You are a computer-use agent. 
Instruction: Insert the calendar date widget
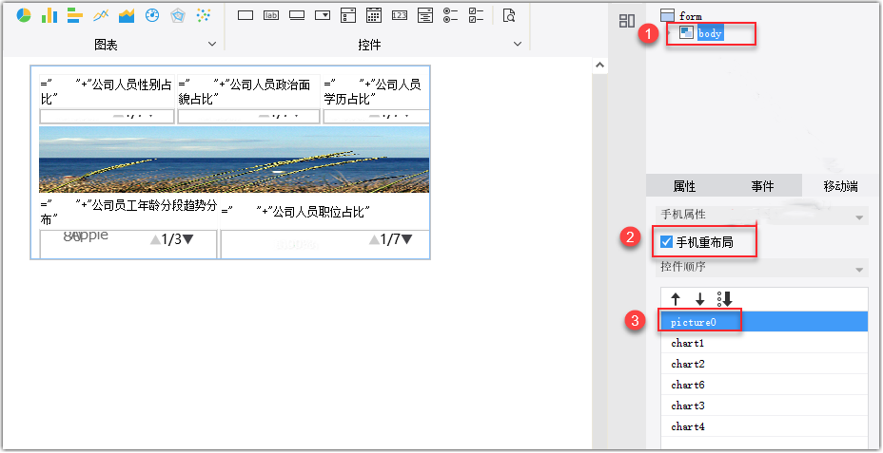click(x=374, y=15)
